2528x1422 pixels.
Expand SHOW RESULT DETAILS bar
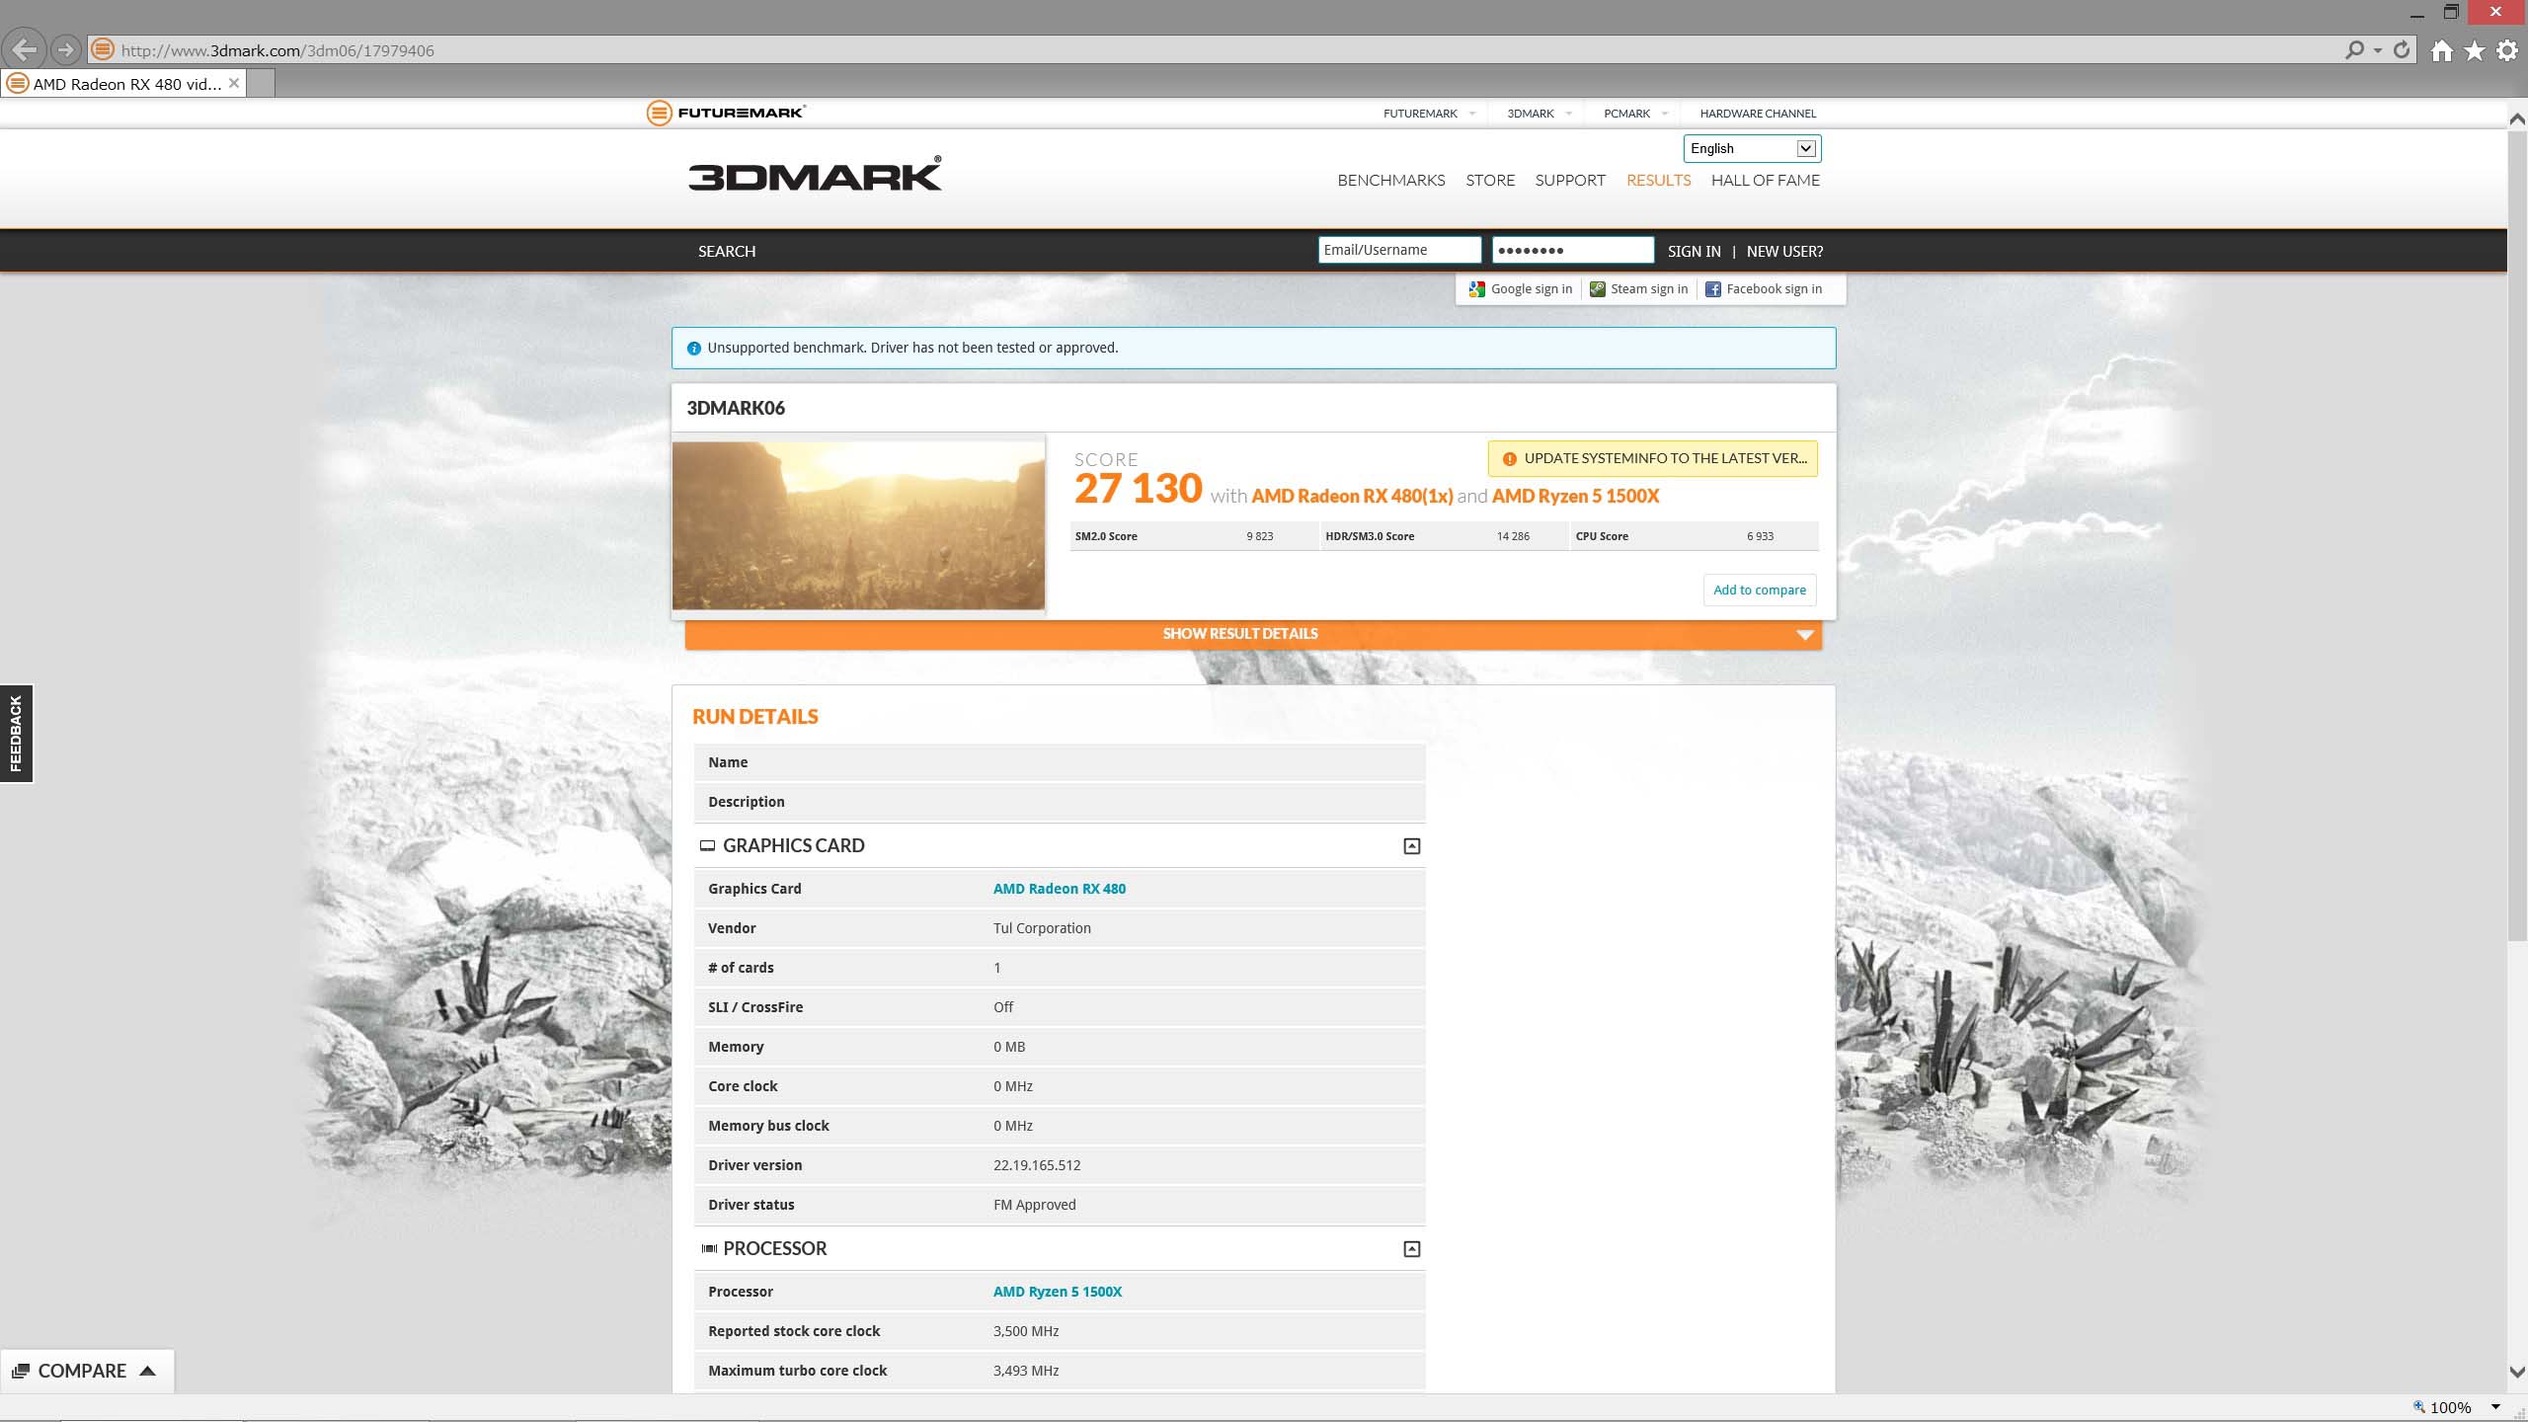click(1253, 634)
